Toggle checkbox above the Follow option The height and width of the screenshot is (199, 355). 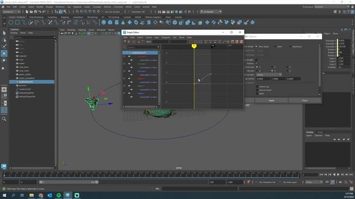(256, 60)
